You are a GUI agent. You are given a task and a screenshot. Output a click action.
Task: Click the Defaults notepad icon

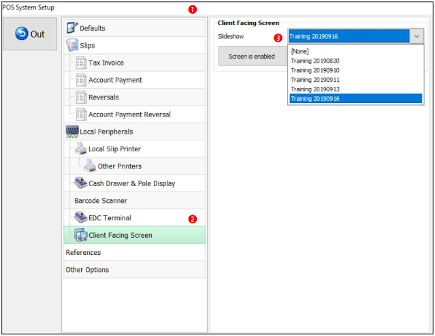(72, 28)
